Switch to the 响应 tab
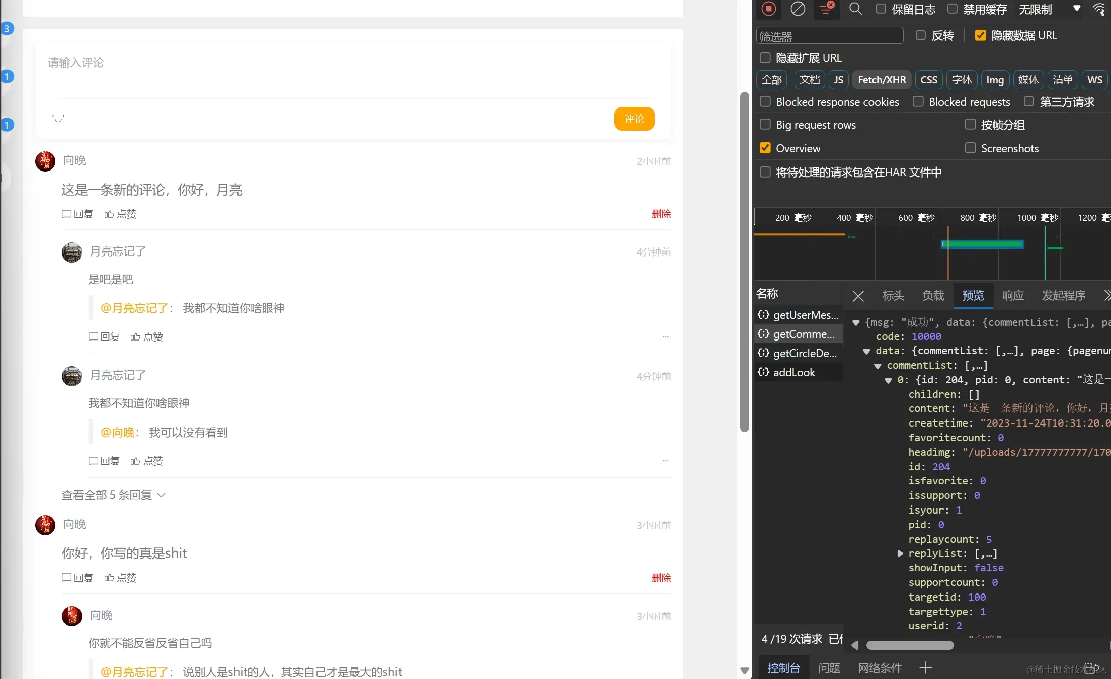Viewport: 1111px width, 679px height. [1013, 295]
